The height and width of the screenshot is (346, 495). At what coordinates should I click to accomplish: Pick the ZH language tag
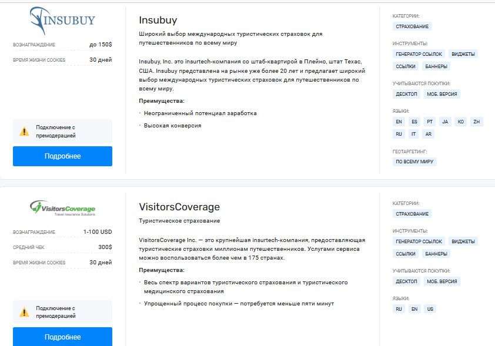(476, 122)
